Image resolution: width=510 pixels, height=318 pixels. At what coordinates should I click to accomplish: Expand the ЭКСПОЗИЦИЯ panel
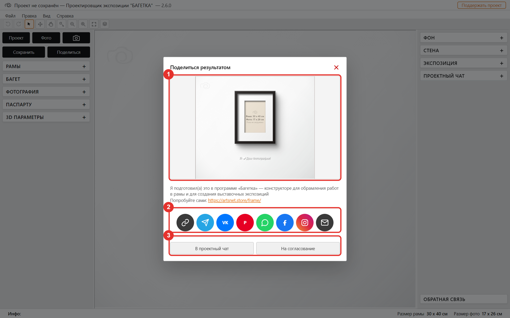click(x=464, y=63)
